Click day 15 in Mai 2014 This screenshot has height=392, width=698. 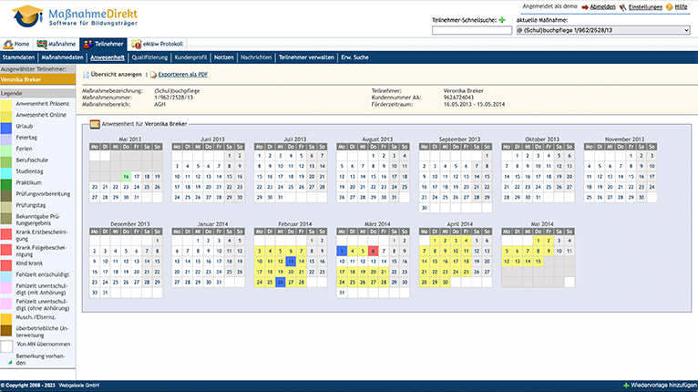point(539,262)
